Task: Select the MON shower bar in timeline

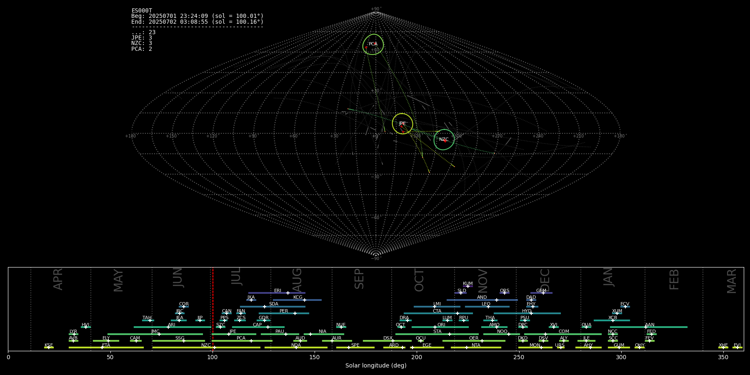Action: pyautogui.click(x=535, y=347)
